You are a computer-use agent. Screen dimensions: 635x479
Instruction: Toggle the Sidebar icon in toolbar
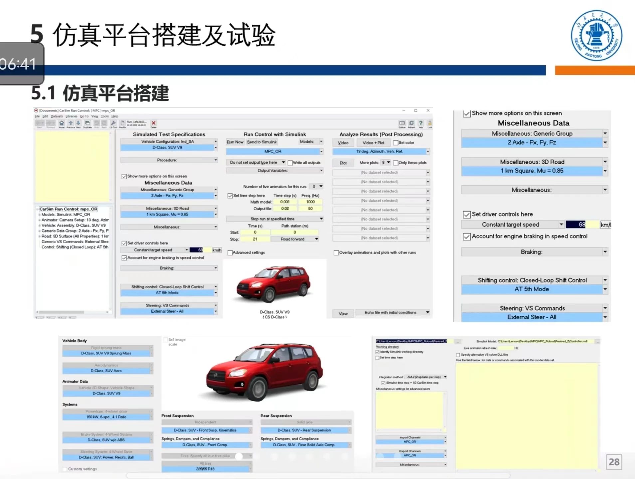402,123
